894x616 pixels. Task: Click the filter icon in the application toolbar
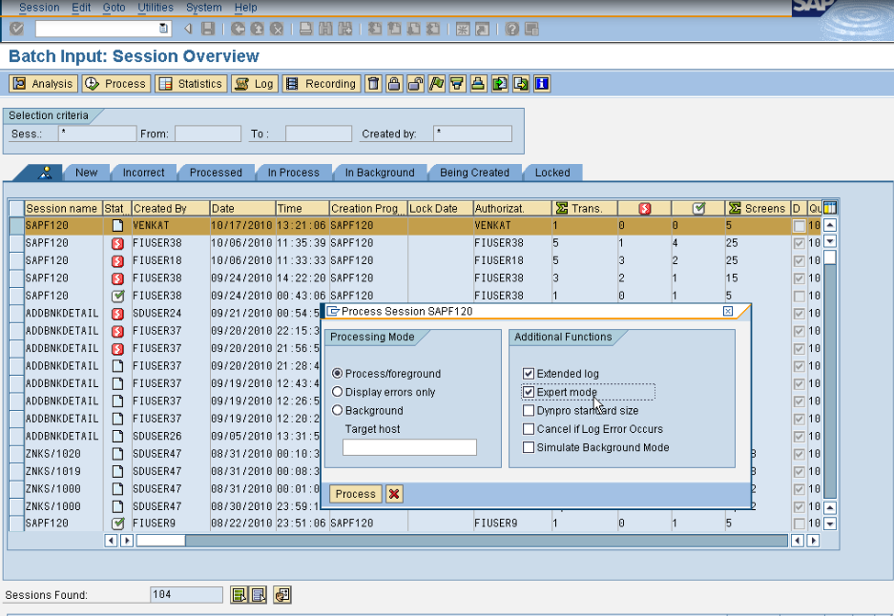(458, 83)
